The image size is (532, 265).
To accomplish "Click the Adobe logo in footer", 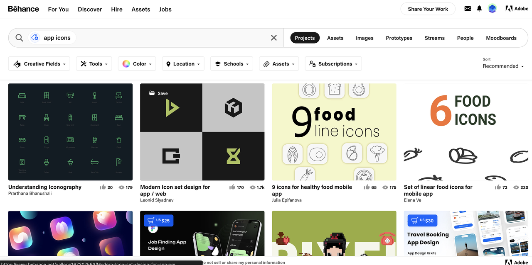I will [517, 262].
